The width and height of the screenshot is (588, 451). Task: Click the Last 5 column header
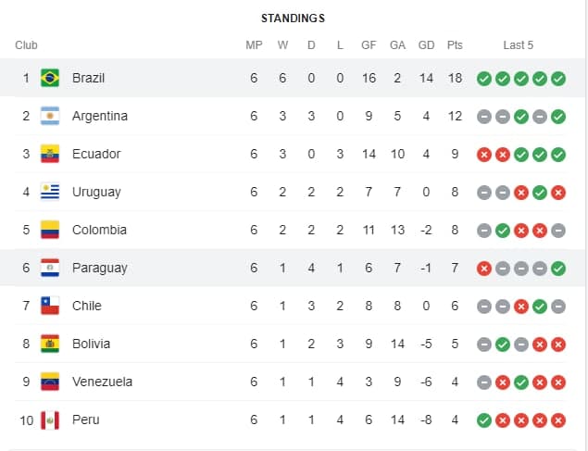click(518, 45)
